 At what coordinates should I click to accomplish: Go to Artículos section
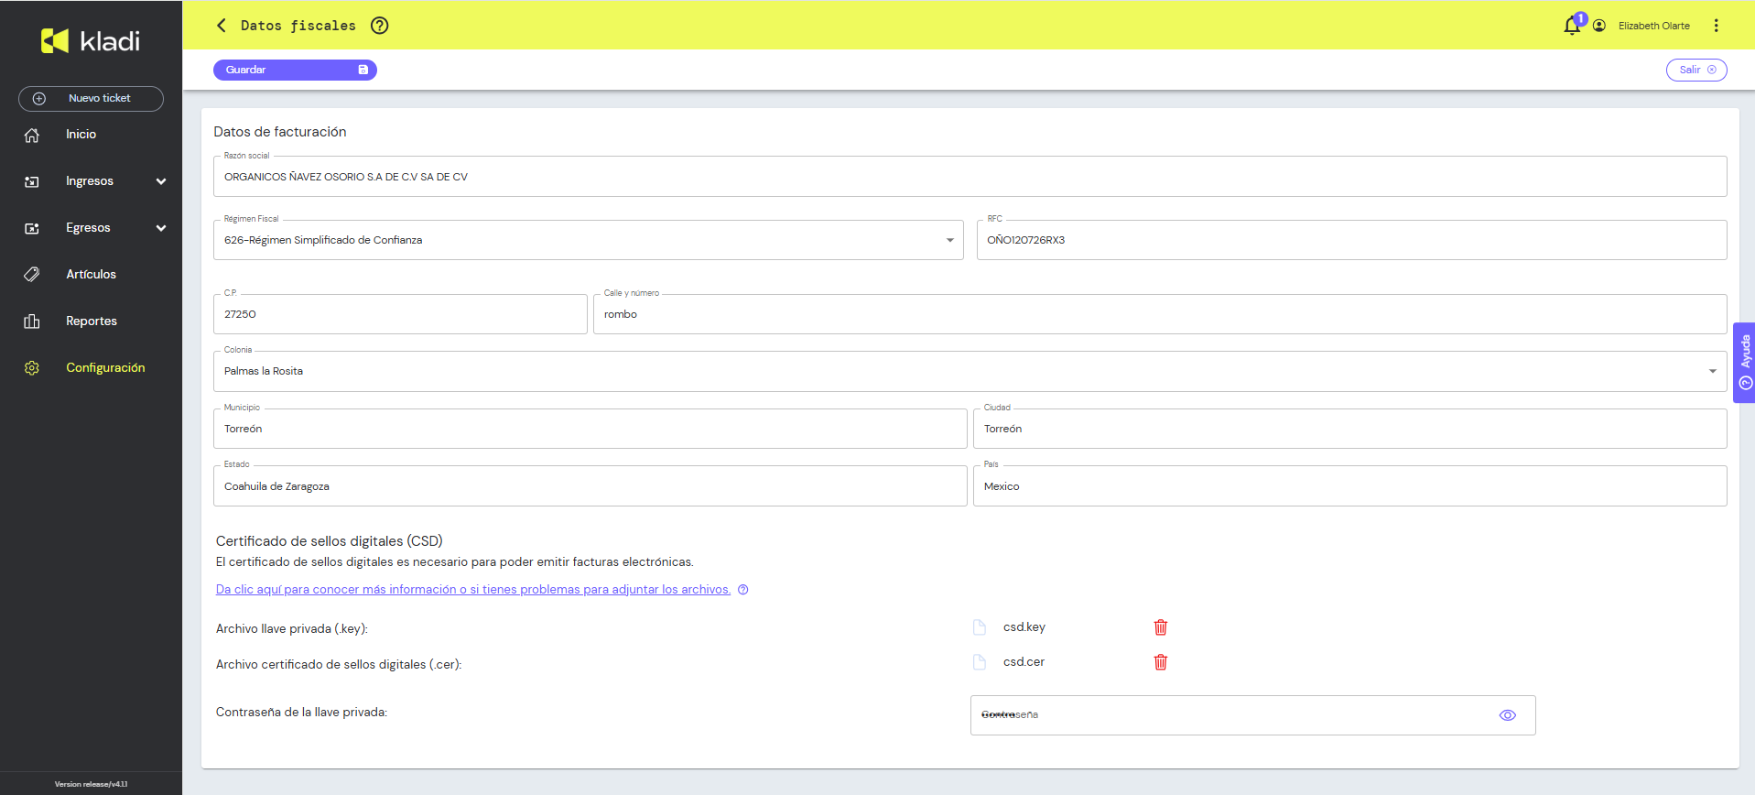tap(92, 274)
